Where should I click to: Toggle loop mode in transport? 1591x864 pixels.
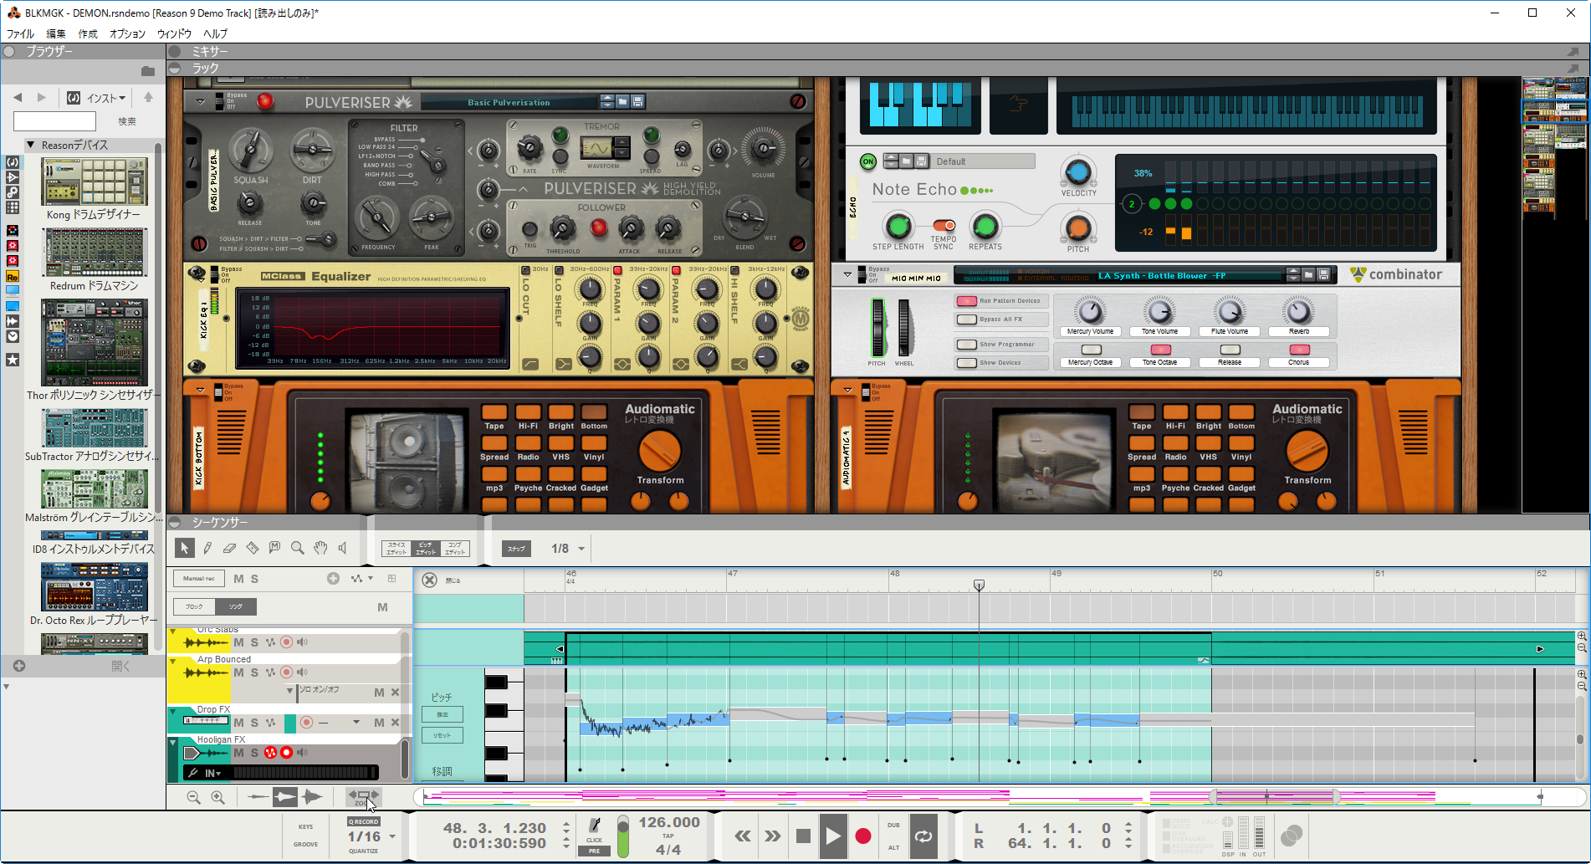click(x=923, y=836)
